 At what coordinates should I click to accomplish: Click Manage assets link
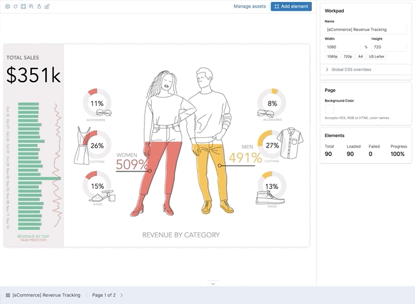point(250,6)
